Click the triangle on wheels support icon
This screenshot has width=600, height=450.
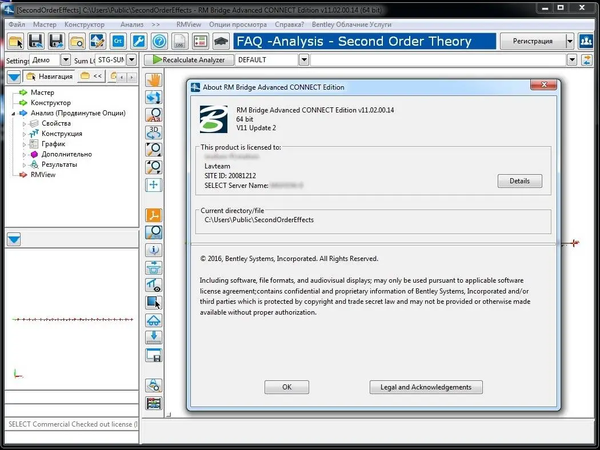click(154, 320)
